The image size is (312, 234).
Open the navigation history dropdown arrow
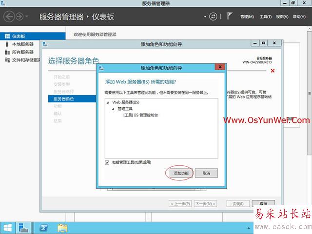point(27,16)
